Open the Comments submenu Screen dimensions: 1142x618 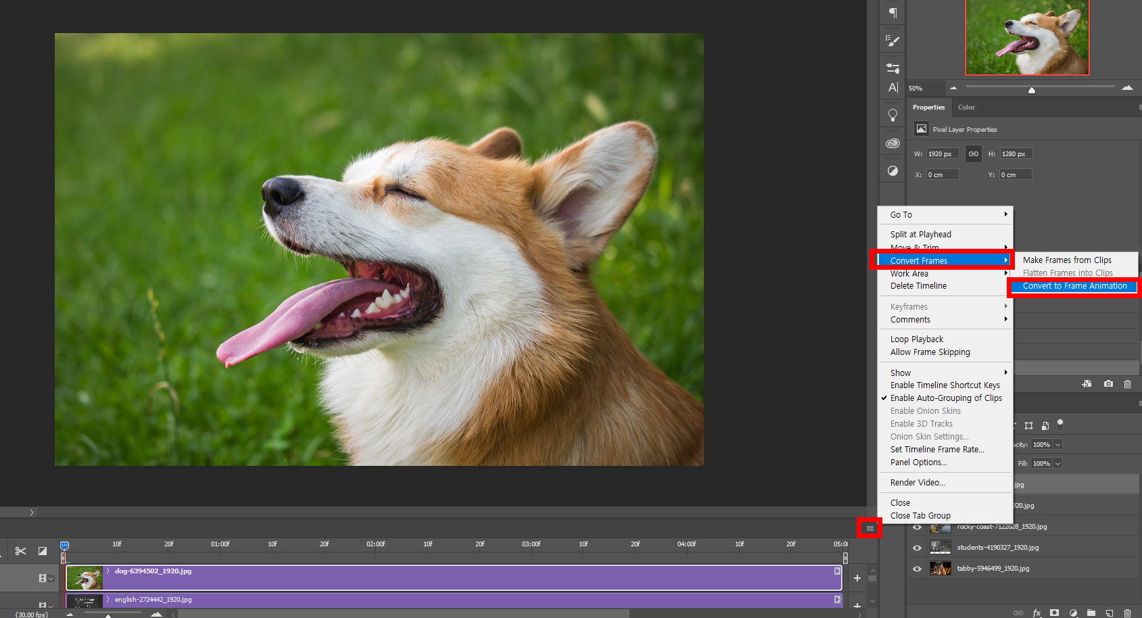click(x=945, y=320)
